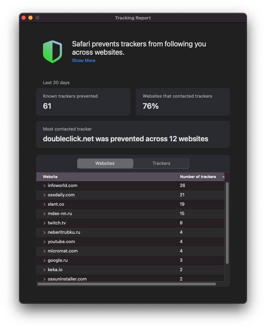Switch to the Trackers tab
The width and height of the screenshot is (266, 329).
tap(161, 163)
